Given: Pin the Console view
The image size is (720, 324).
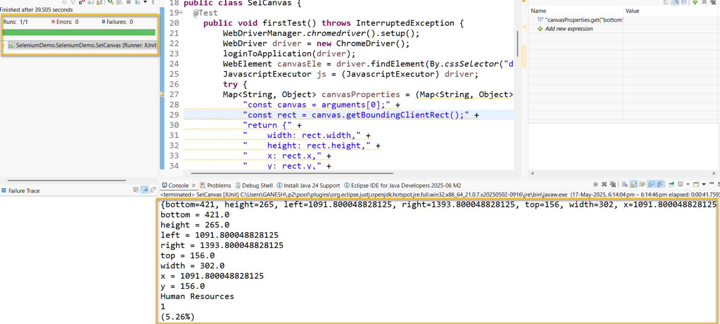Looking at the screenshot, I should click(672, 184).
